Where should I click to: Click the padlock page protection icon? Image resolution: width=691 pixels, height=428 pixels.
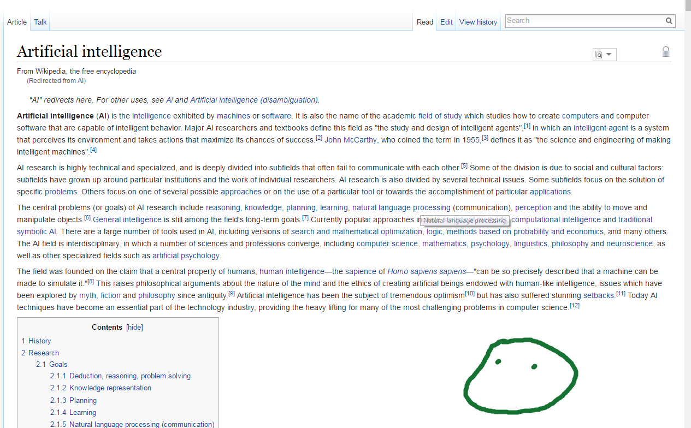pyautogui.click(x=665, y=52)
